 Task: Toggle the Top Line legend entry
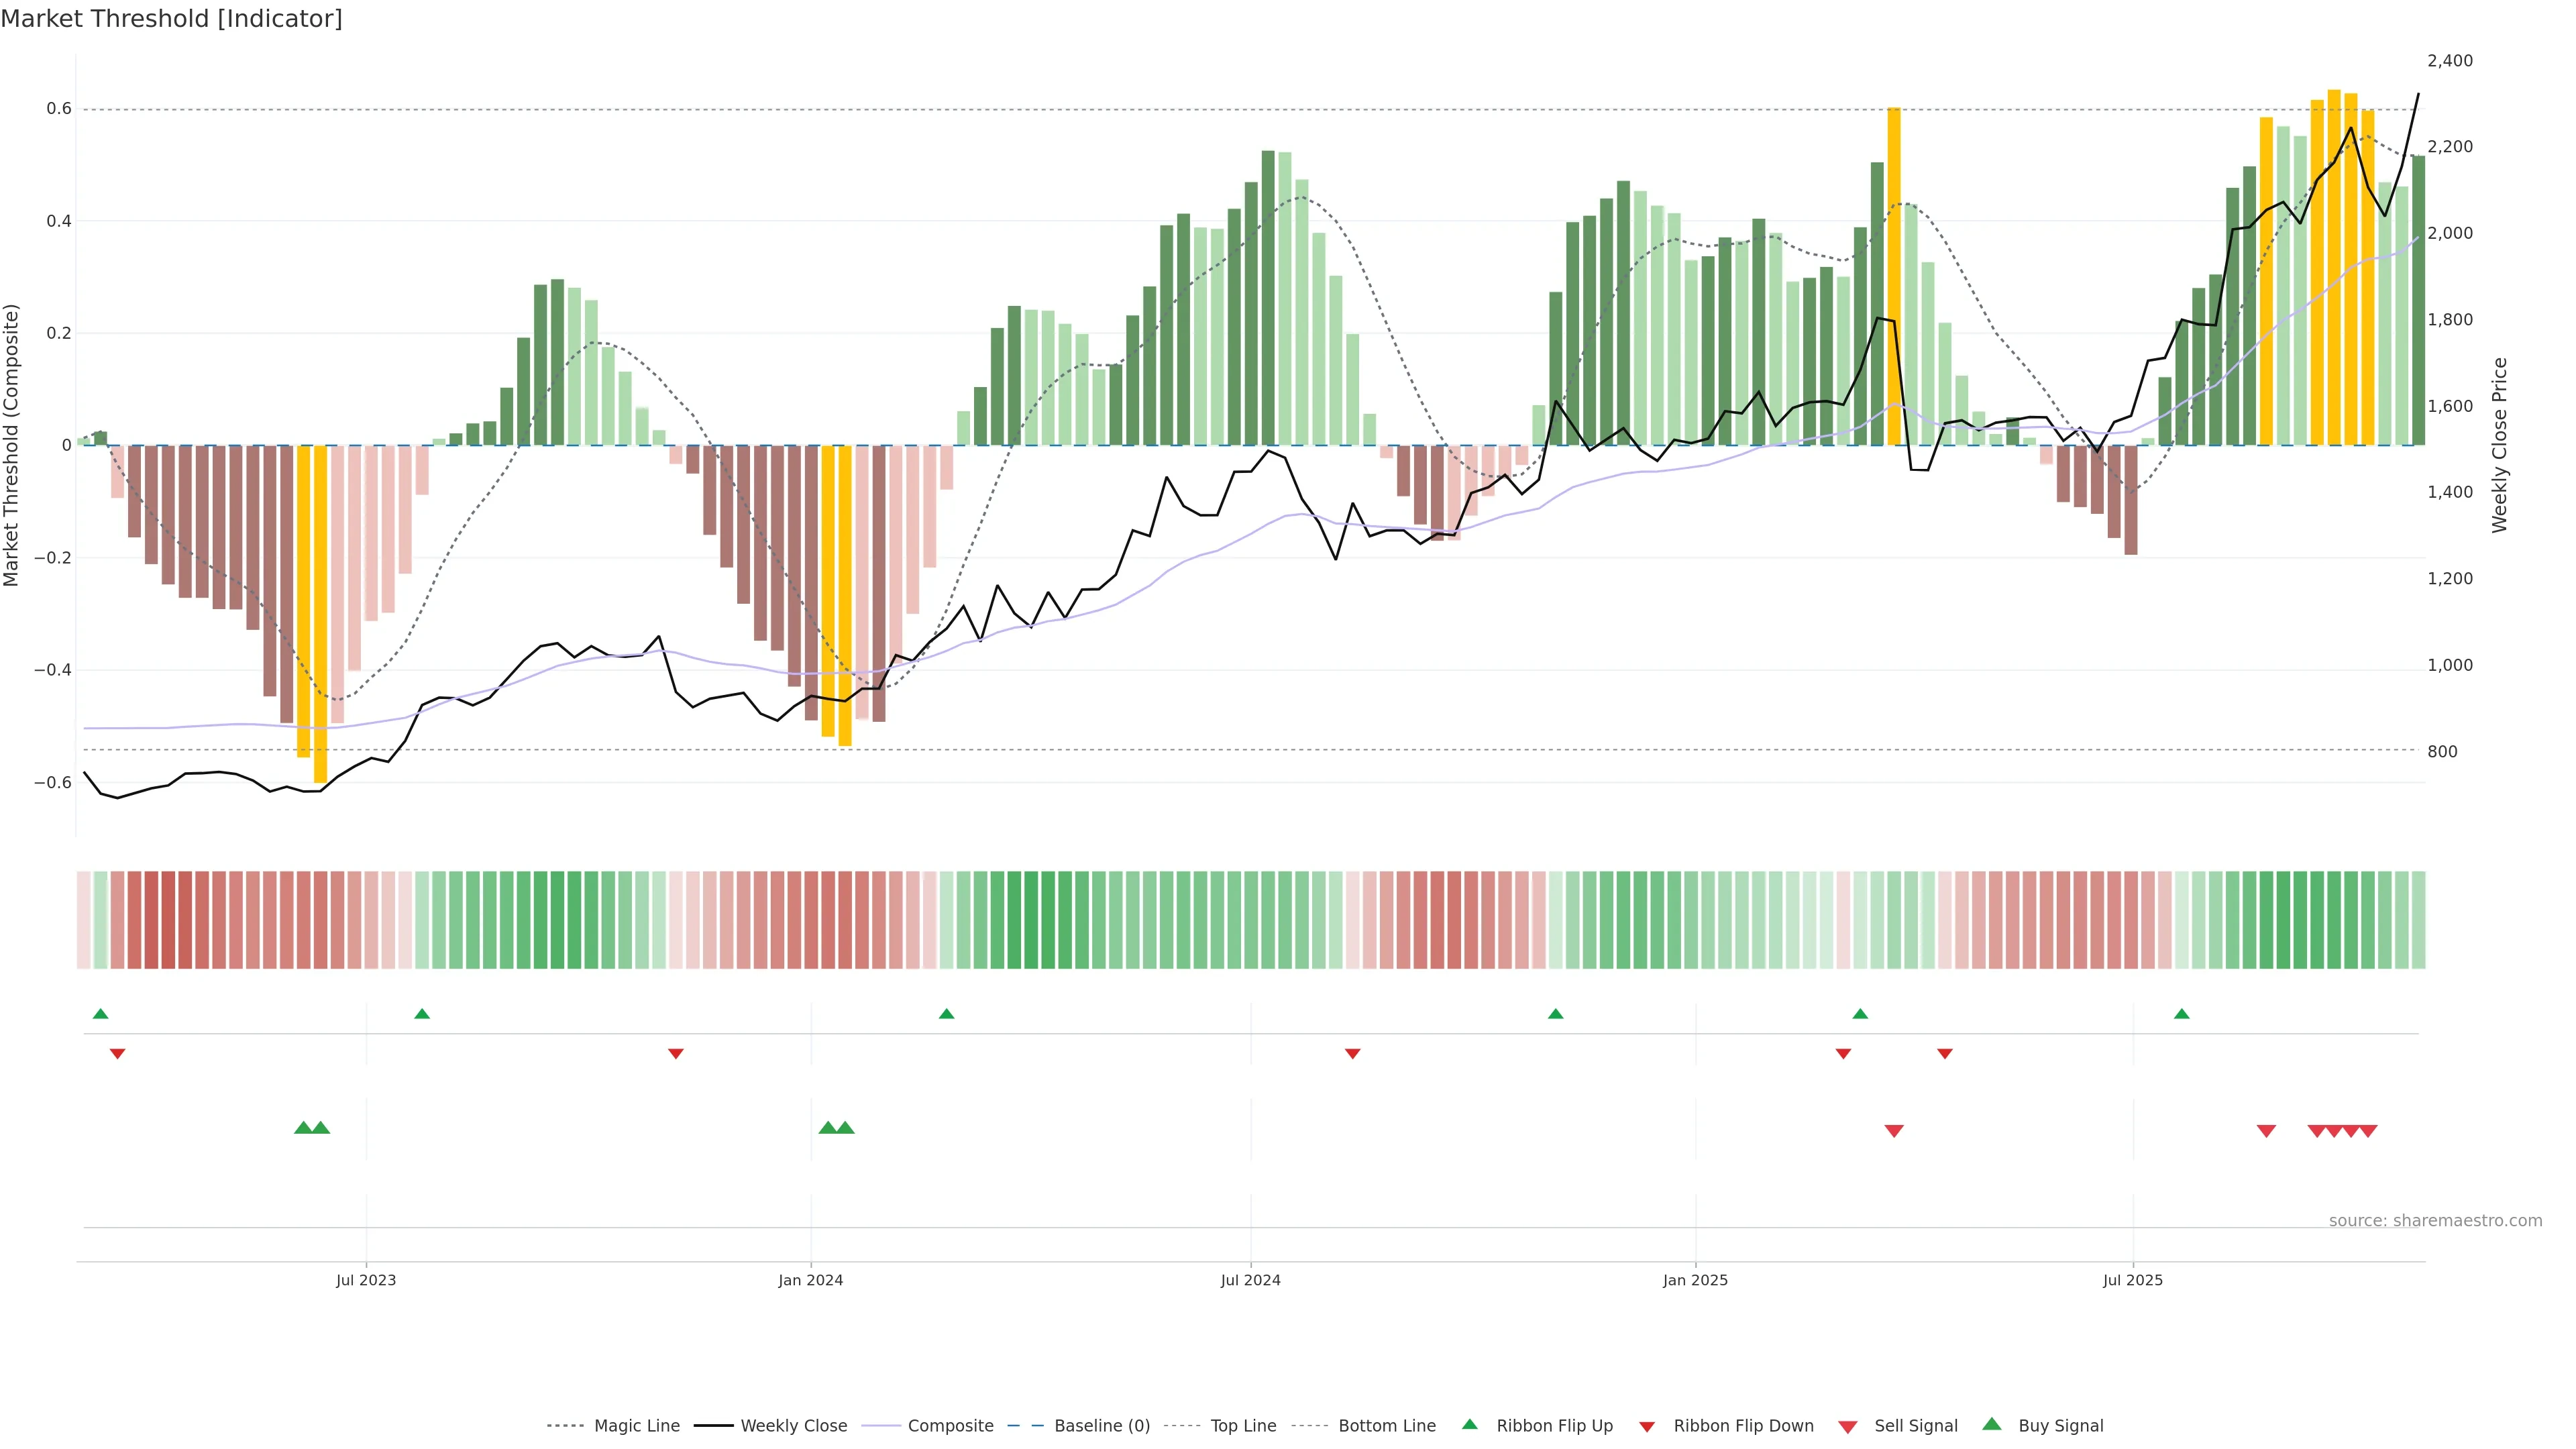point(1243,1426)
